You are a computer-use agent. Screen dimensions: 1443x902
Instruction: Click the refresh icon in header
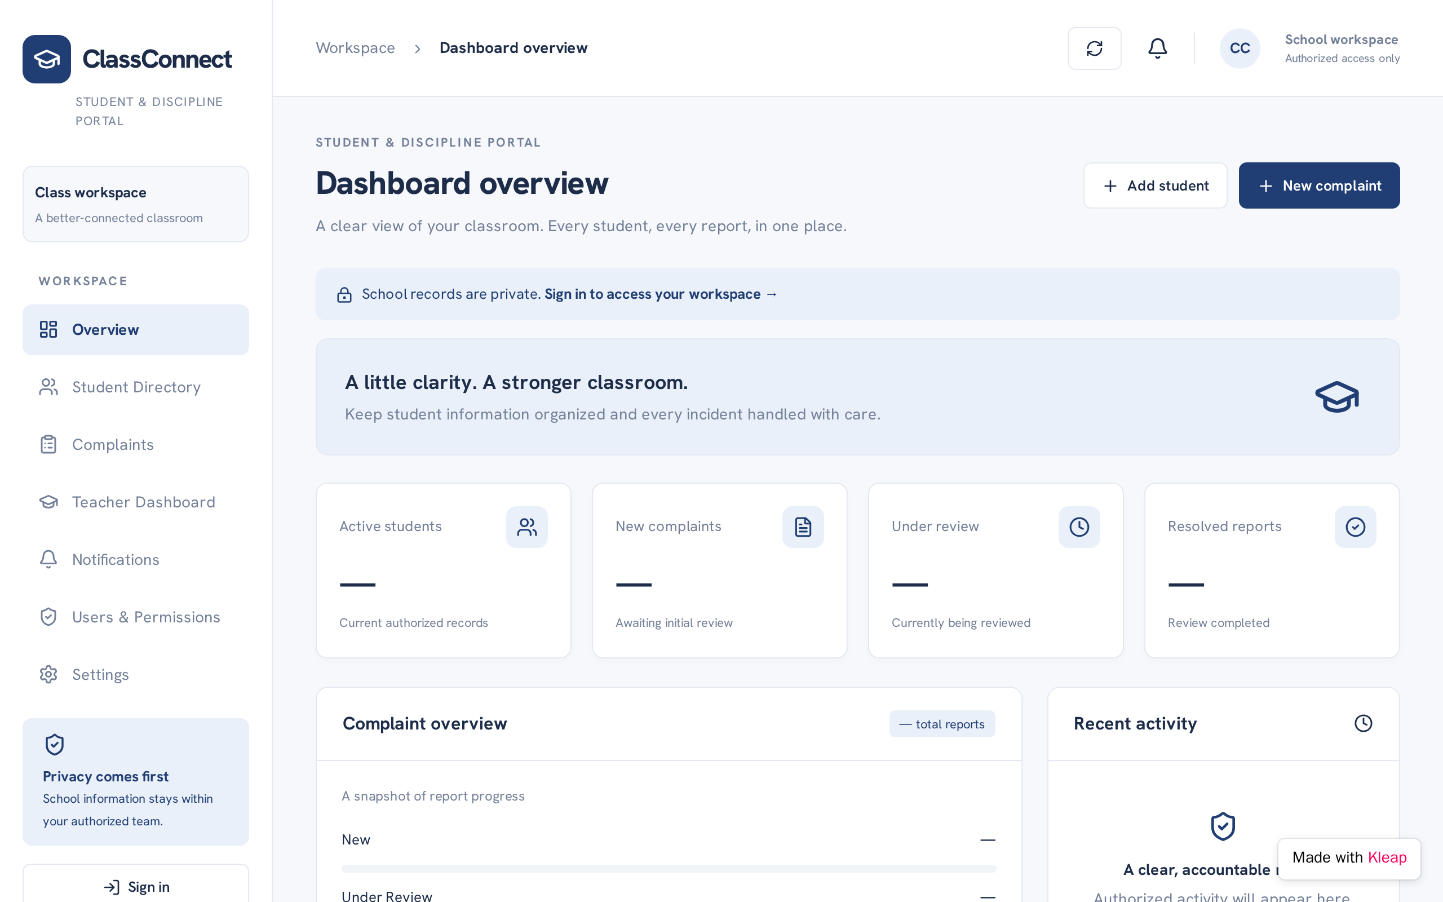[1094, 48]
